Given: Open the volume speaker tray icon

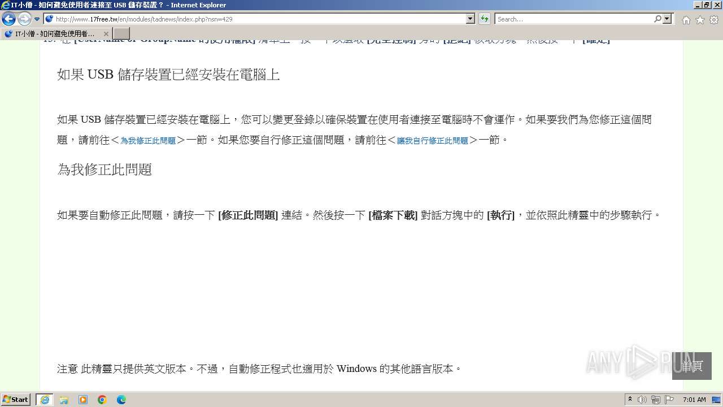Looking at the screenshot, I should click(x=642, y=400).
